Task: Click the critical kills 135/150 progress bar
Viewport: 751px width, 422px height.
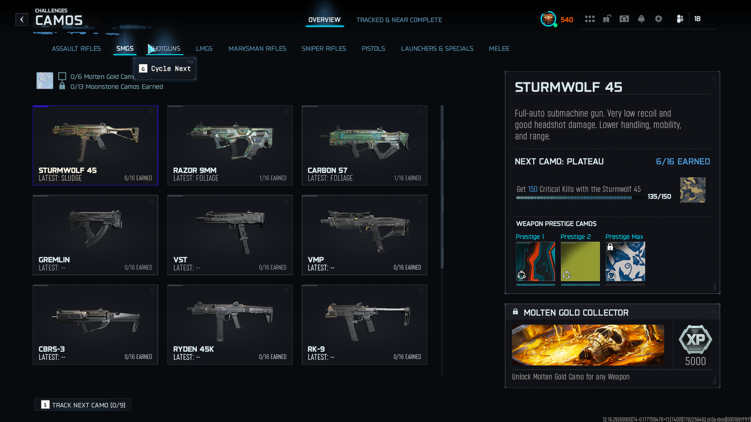Action: click(x=580, y=198)
